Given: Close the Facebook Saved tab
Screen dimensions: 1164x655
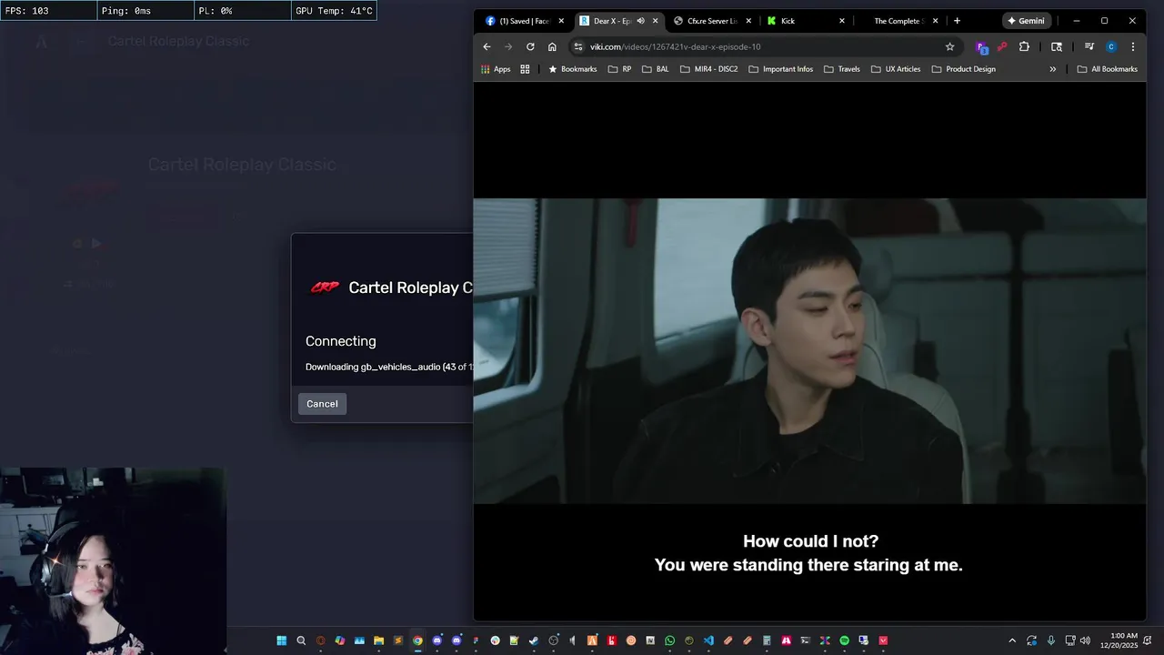Looking at the screenshot, I should (x=561, y=21).
